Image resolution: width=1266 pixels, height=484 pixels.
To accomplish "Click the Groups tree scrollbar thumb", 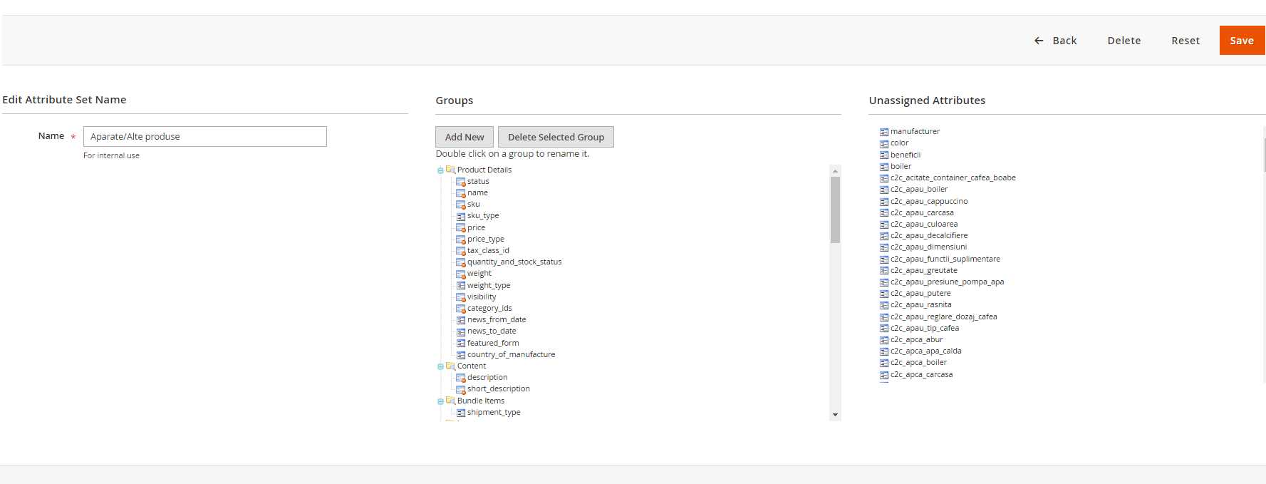I will (x=835, y=210).
